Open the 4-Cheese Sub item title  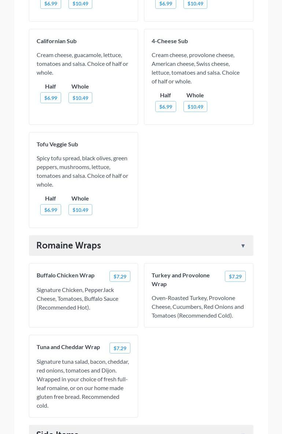(170, 41)
